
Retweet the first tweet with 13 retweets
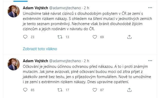tap(60, 37)
